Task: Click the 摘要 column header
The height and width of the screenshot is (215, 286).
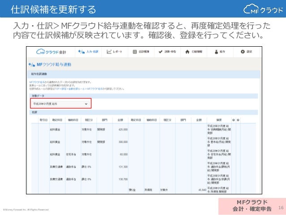Action: [x=219, y=120]
